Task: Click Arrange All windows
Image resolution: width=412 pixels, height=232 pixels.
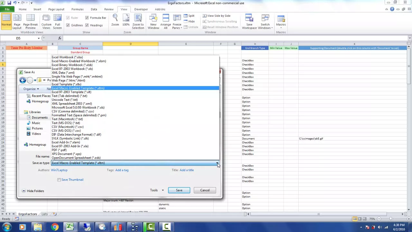Action: point(165,22)
